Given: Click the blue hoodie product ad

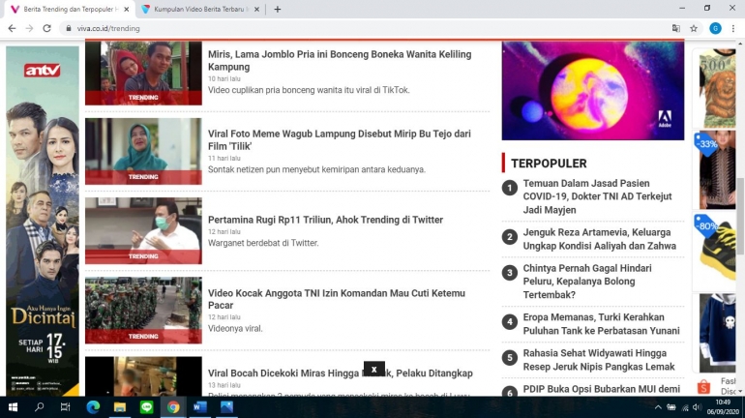Looking at the screenshot, I should 718,333.
